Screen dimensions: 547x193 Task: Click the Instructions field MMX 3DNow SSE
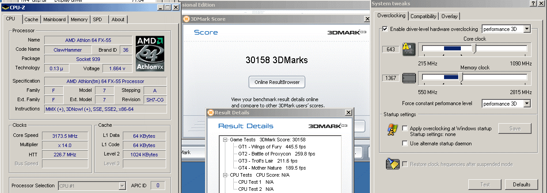pyautogui.click(x=106, y=109)
